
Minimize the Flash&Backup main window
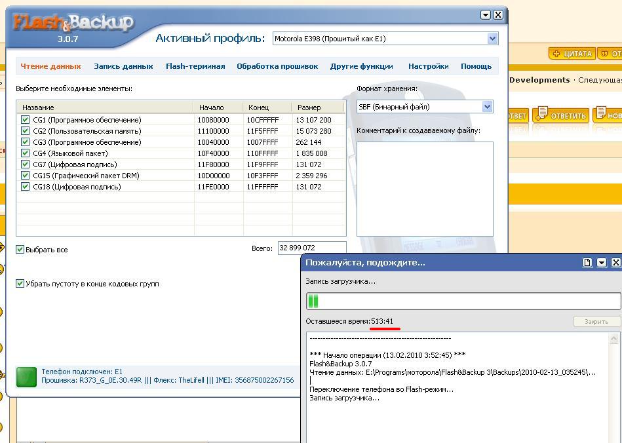pos(486,15)
